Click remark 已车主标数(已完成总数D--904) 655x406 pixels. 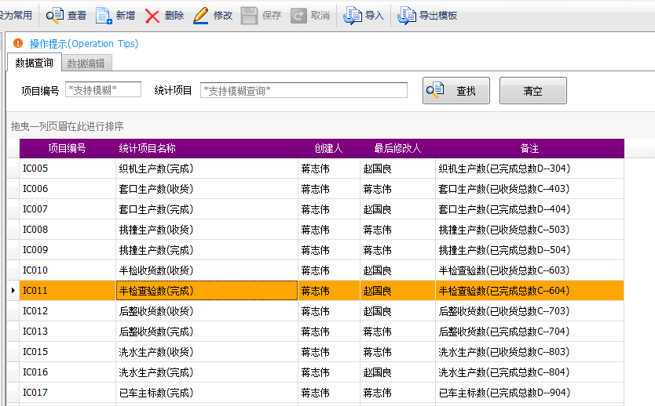click(529, 393)
